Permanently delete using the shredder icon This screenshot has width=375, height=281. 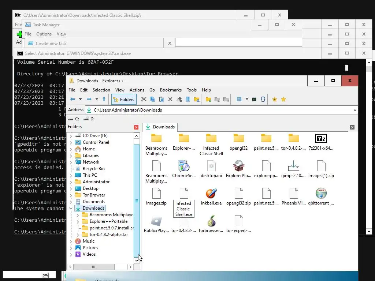pyautogui.click(x=179, y=99)
